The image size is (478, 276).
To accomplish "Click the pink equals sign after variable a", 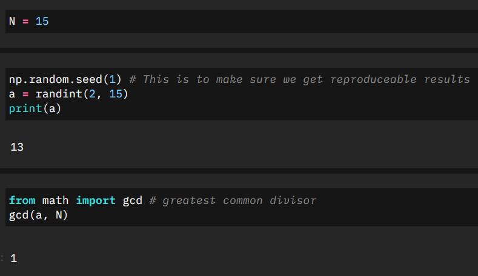I will 25,94.
